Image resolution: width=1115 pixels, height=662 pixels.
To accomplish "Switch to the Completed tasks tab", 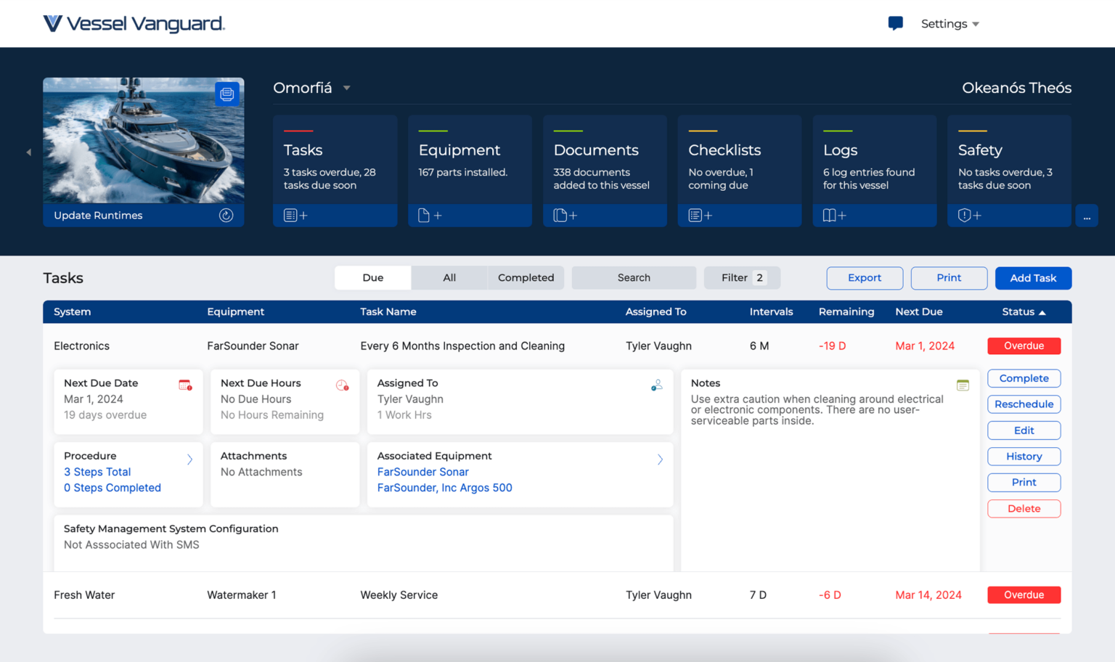I will coord(525,277).
